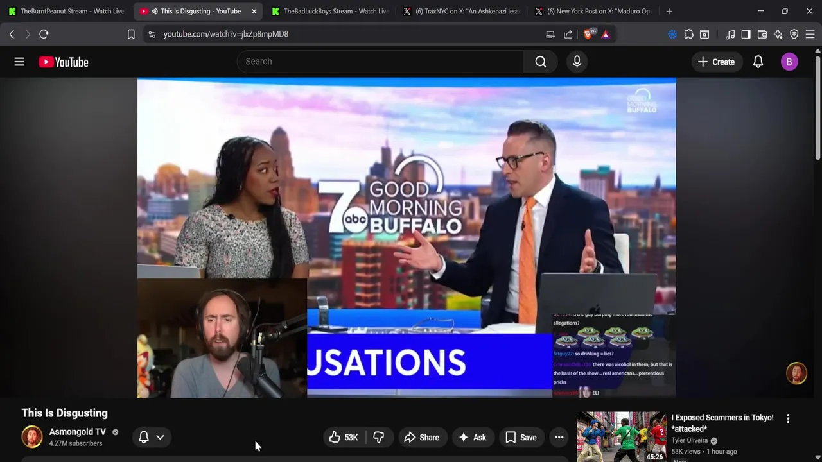The height and width of the screenshot is (462, 822).
Task: Click the This Is Disgusting video title
Action: 64,413
